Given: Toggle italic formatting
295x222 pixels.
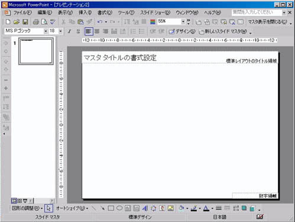Looking at the screenshot, I should pyautogui.click(x=69, y=31).
